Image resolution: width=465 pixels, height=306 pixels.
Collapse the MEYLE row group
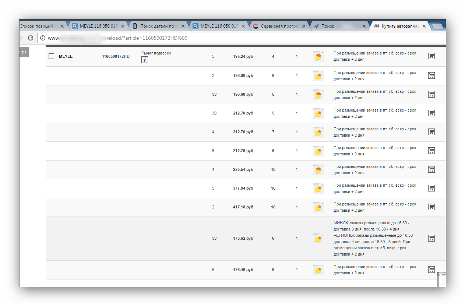[52, 56]
